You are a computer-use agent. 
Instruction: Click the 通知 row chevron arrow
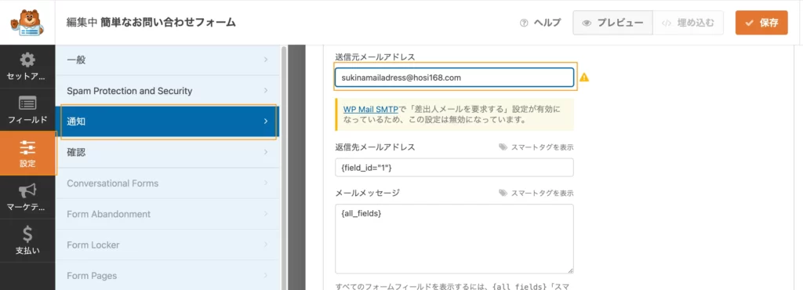[x=266, y=121]
